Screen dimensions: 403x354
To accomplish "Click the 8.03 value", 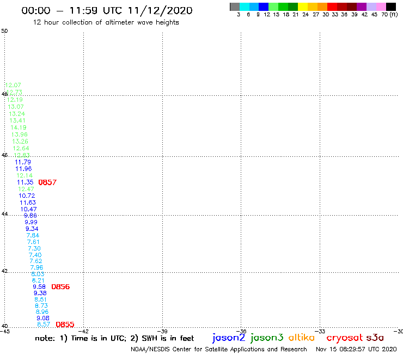I will click(x=38, y=274).
